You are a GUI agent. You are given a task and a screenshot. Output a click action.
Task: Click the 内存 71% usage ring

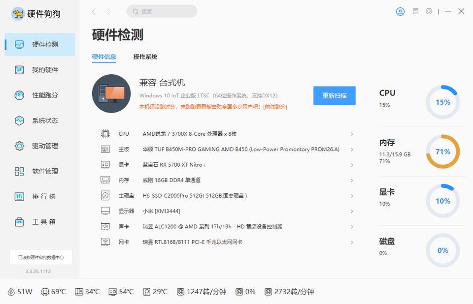[x=442, y=152]
